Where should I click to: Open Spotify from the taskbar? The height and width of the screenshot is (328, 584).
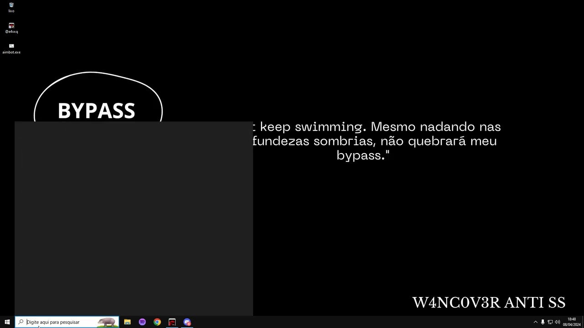(x=142, y=322)
